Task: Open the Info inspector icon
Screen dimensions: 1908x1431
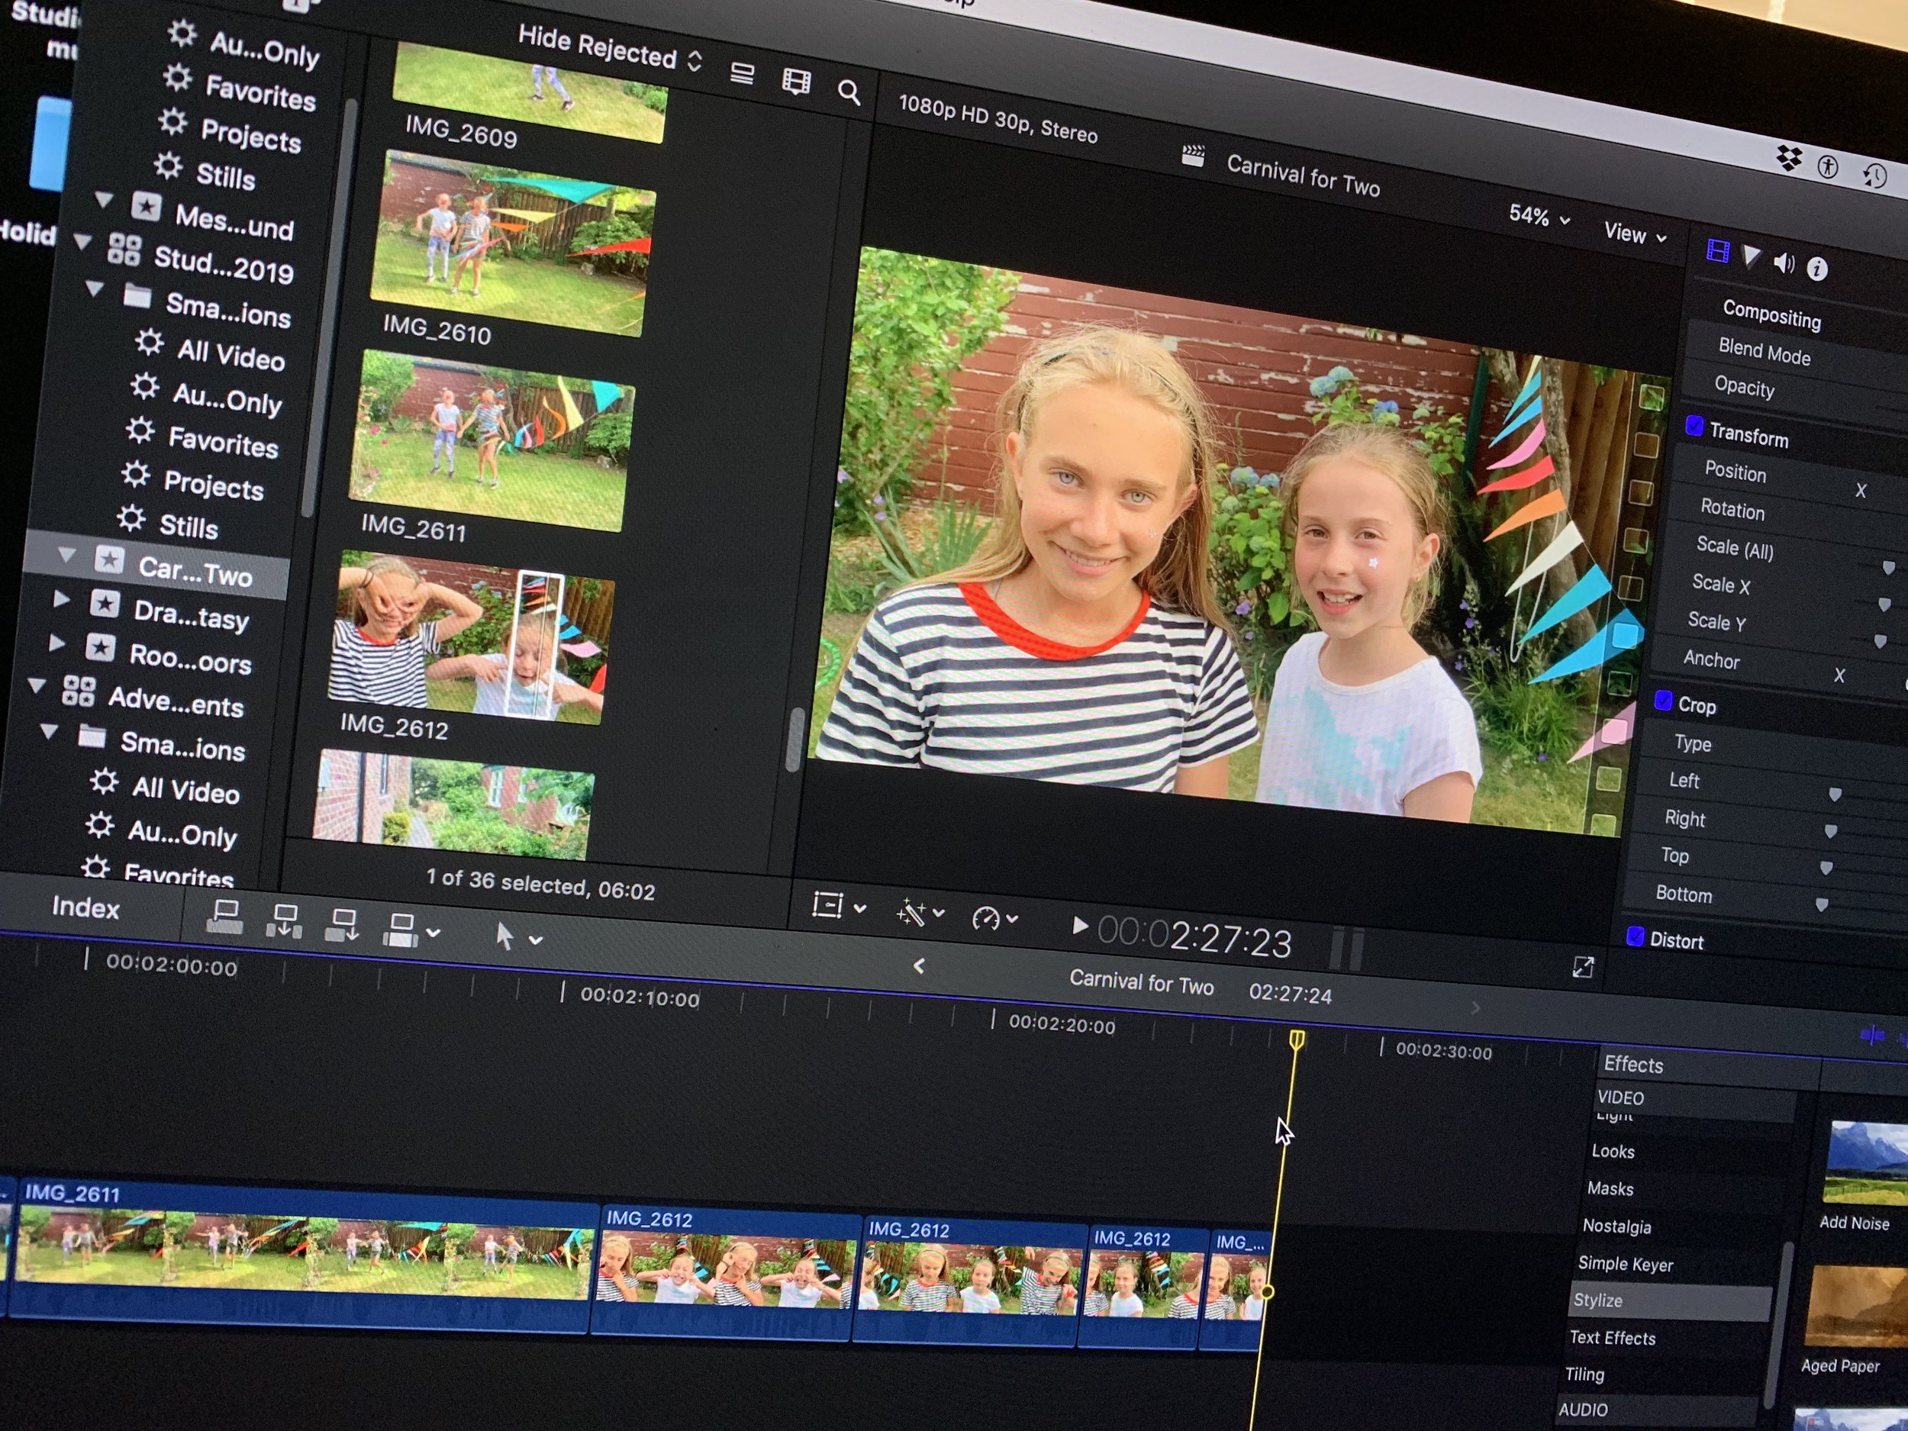Action: tap(1817, 269)
